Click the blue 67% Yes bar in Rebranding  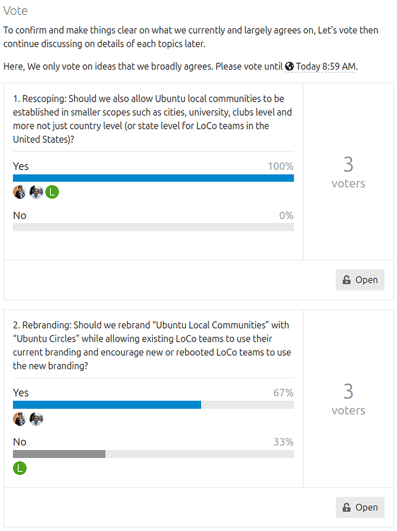(107, 405)
